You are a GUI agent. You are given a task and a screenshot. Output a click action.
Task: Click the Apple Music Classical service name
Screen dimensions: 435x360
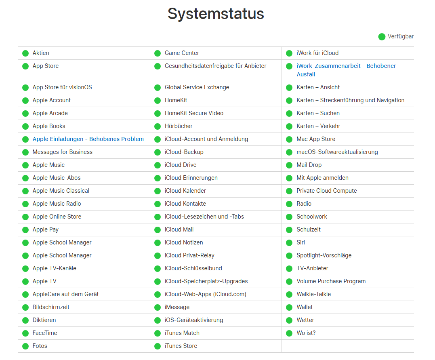(61, 191)
